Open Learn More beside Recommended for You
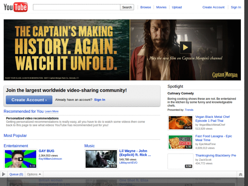Viewport: 248px width, 186px height. [51, 111]
